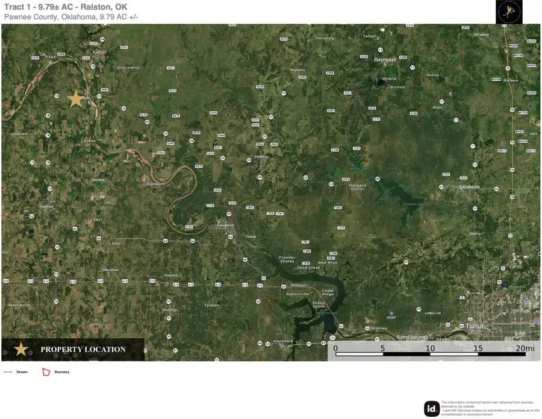The image size is (542, 419).
Task: Click the company logo at the top right
Action: pyautogui.click(x=509, y=12)
